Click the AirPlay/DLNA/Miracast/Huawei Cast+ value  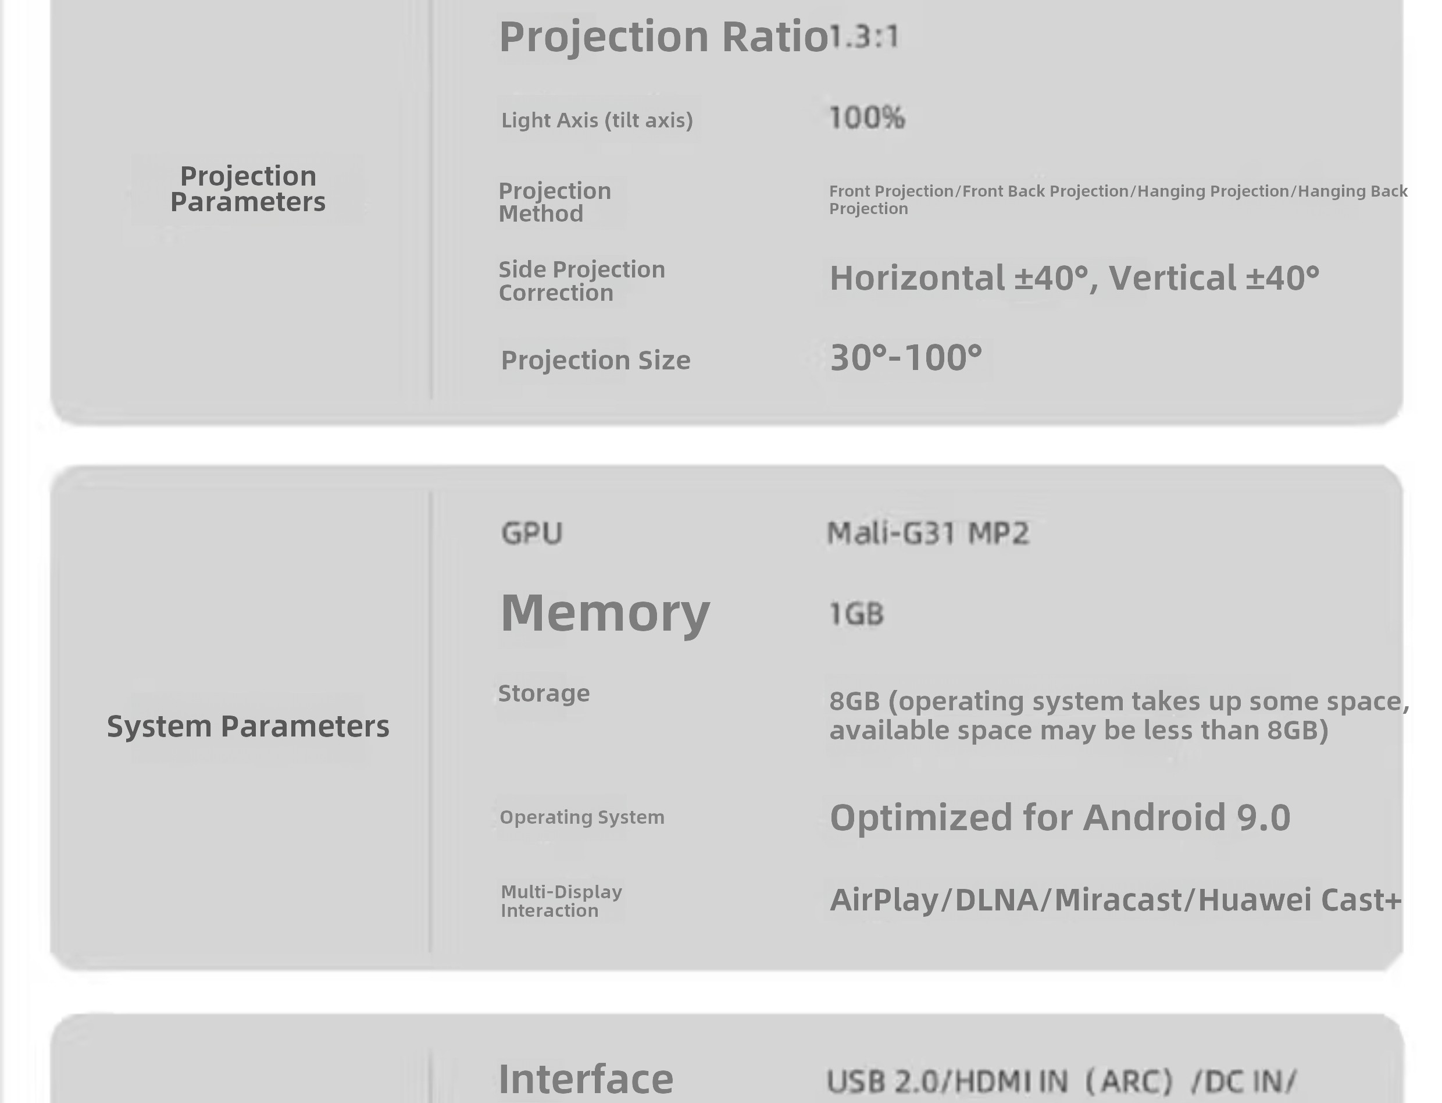coord(1115,899)
